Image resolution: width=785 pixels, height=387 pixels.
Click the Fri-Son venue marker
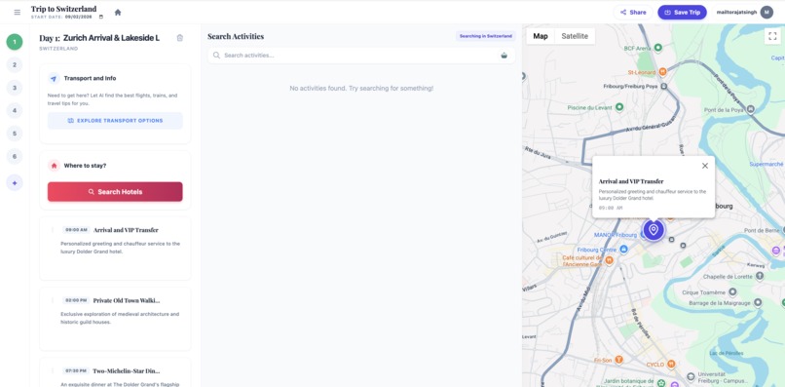618,360
